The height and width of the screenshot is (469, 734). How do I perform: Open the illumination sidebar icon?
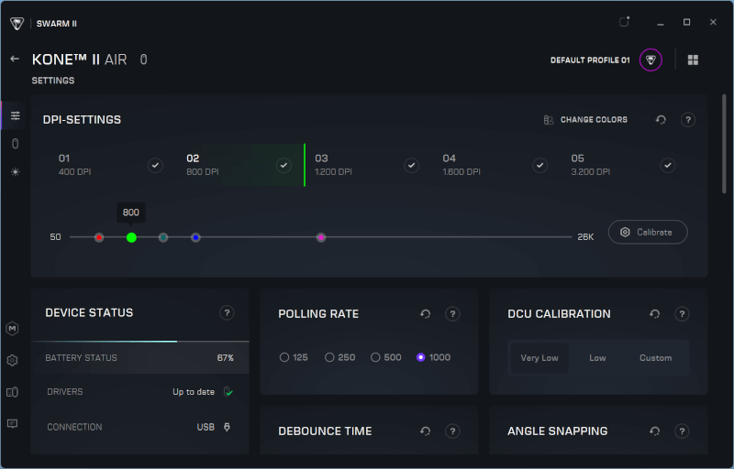[x=16, y=172]
